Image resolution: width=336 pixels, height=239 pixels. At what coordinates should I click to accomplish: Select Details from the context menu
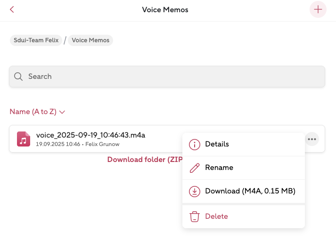(217, 145)
